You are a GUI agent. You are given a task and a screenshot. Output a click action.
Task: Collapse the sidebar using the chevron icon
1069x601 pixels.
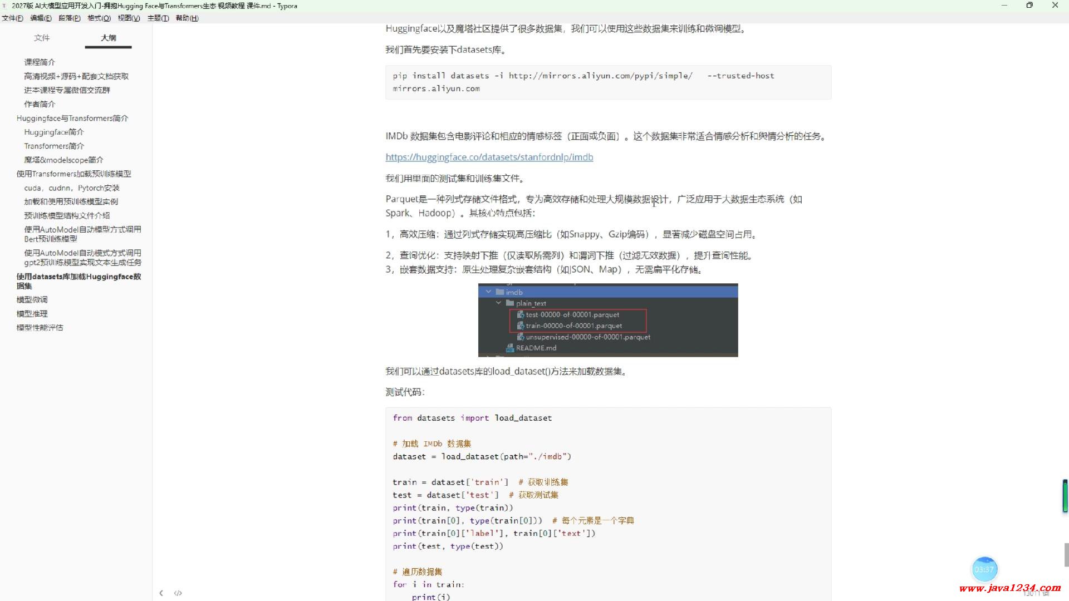pos(161,593)
